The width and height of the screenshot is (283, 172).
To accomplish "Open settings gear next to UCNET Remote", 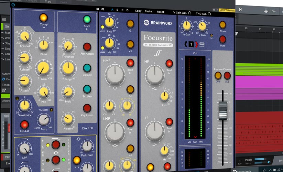I will tap(214, 10).
